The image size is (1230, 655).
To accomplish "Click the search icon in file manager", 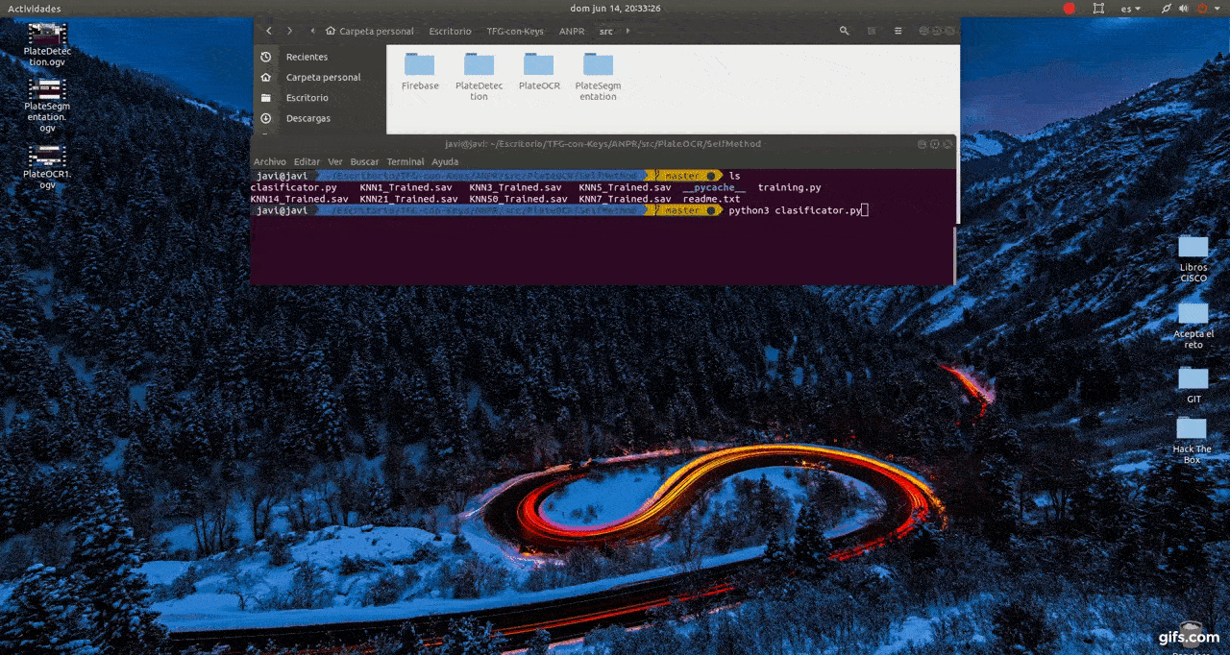I will 844,31.
